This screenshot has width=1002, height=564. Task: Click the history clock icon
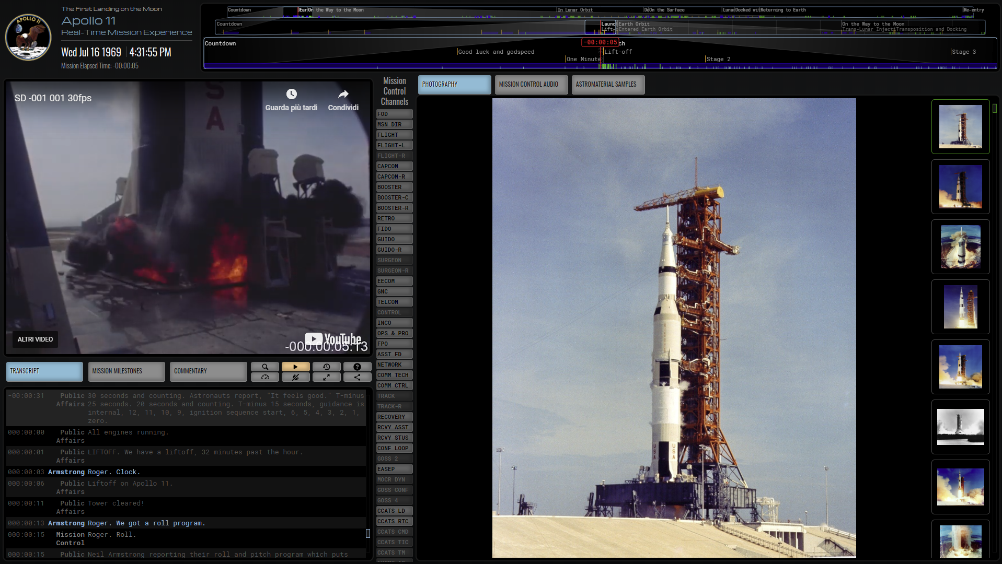point(326,367)
